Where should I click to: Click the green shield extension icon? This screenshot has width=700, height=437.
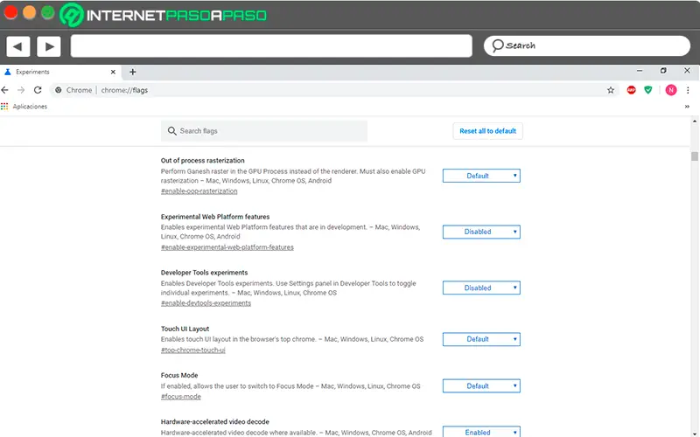coord(648,90)
